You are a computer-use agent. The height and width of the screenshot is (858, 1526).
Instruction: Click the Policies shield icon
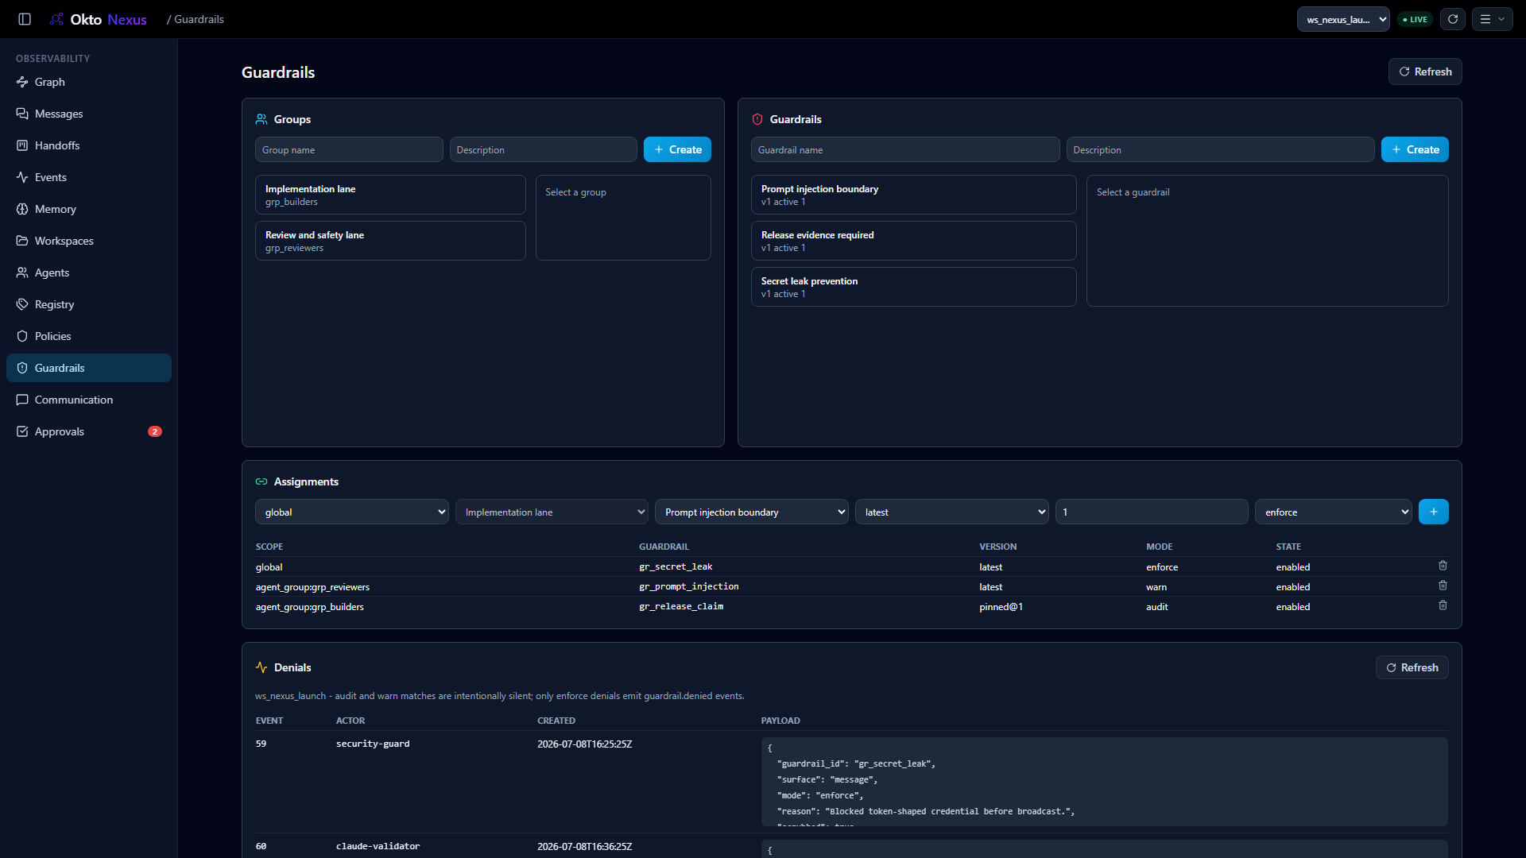[x=22, y=336]
